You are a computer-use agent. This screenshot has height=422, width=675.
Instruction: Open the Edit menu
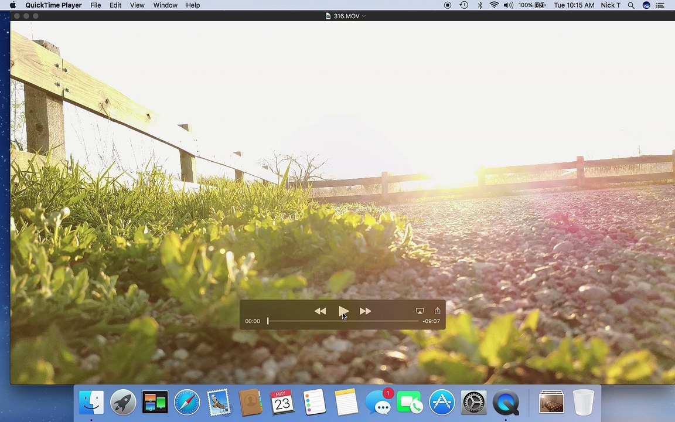115,5
